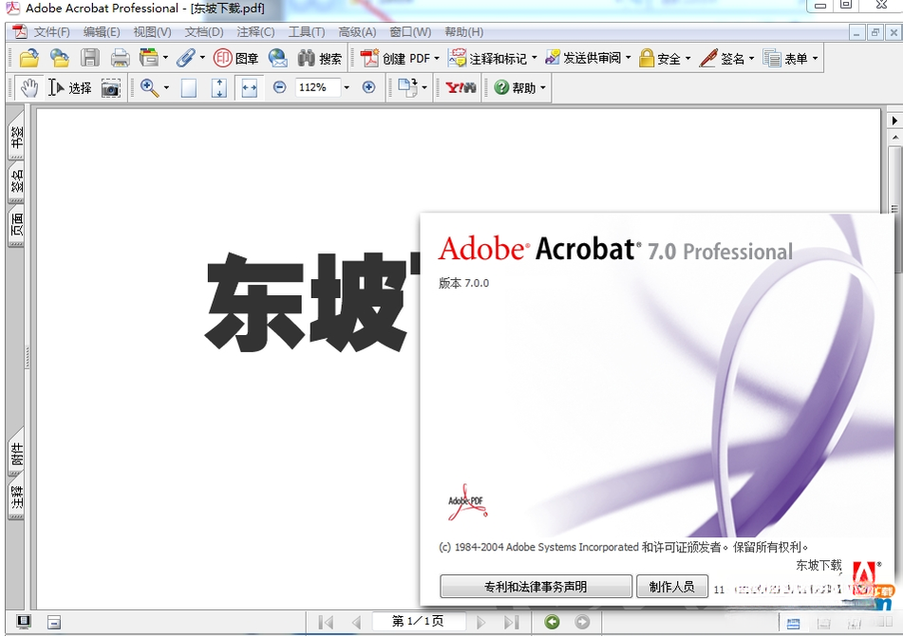Print the document using the printer icon
Viewport: 903px width, 636px height.
click(120, 58)
